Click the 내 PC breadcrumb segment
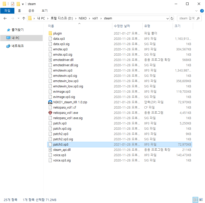The height and width of the screenshot is (203, 205). [x=41, y=18]
